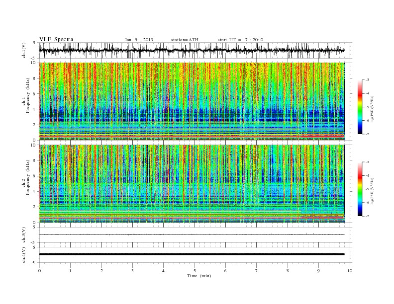Click the "VLF Spectra" plot title
Image resolution: width=394 pixels, height=304 pixels.
[56, 39]
